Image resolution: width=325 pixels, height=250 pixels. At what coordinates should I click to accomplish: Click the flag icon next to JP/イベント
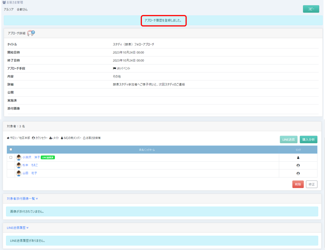point(115,68)
